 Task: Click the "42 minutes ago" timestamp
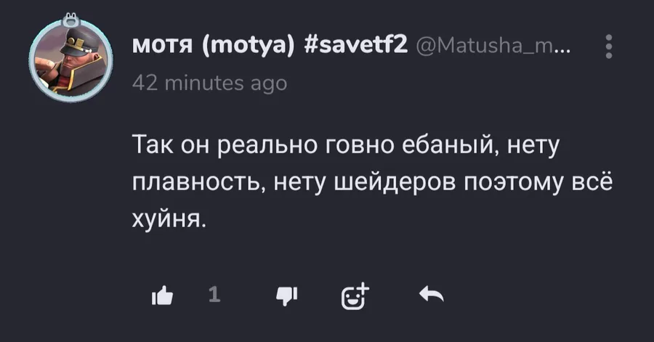pos(209,82)
